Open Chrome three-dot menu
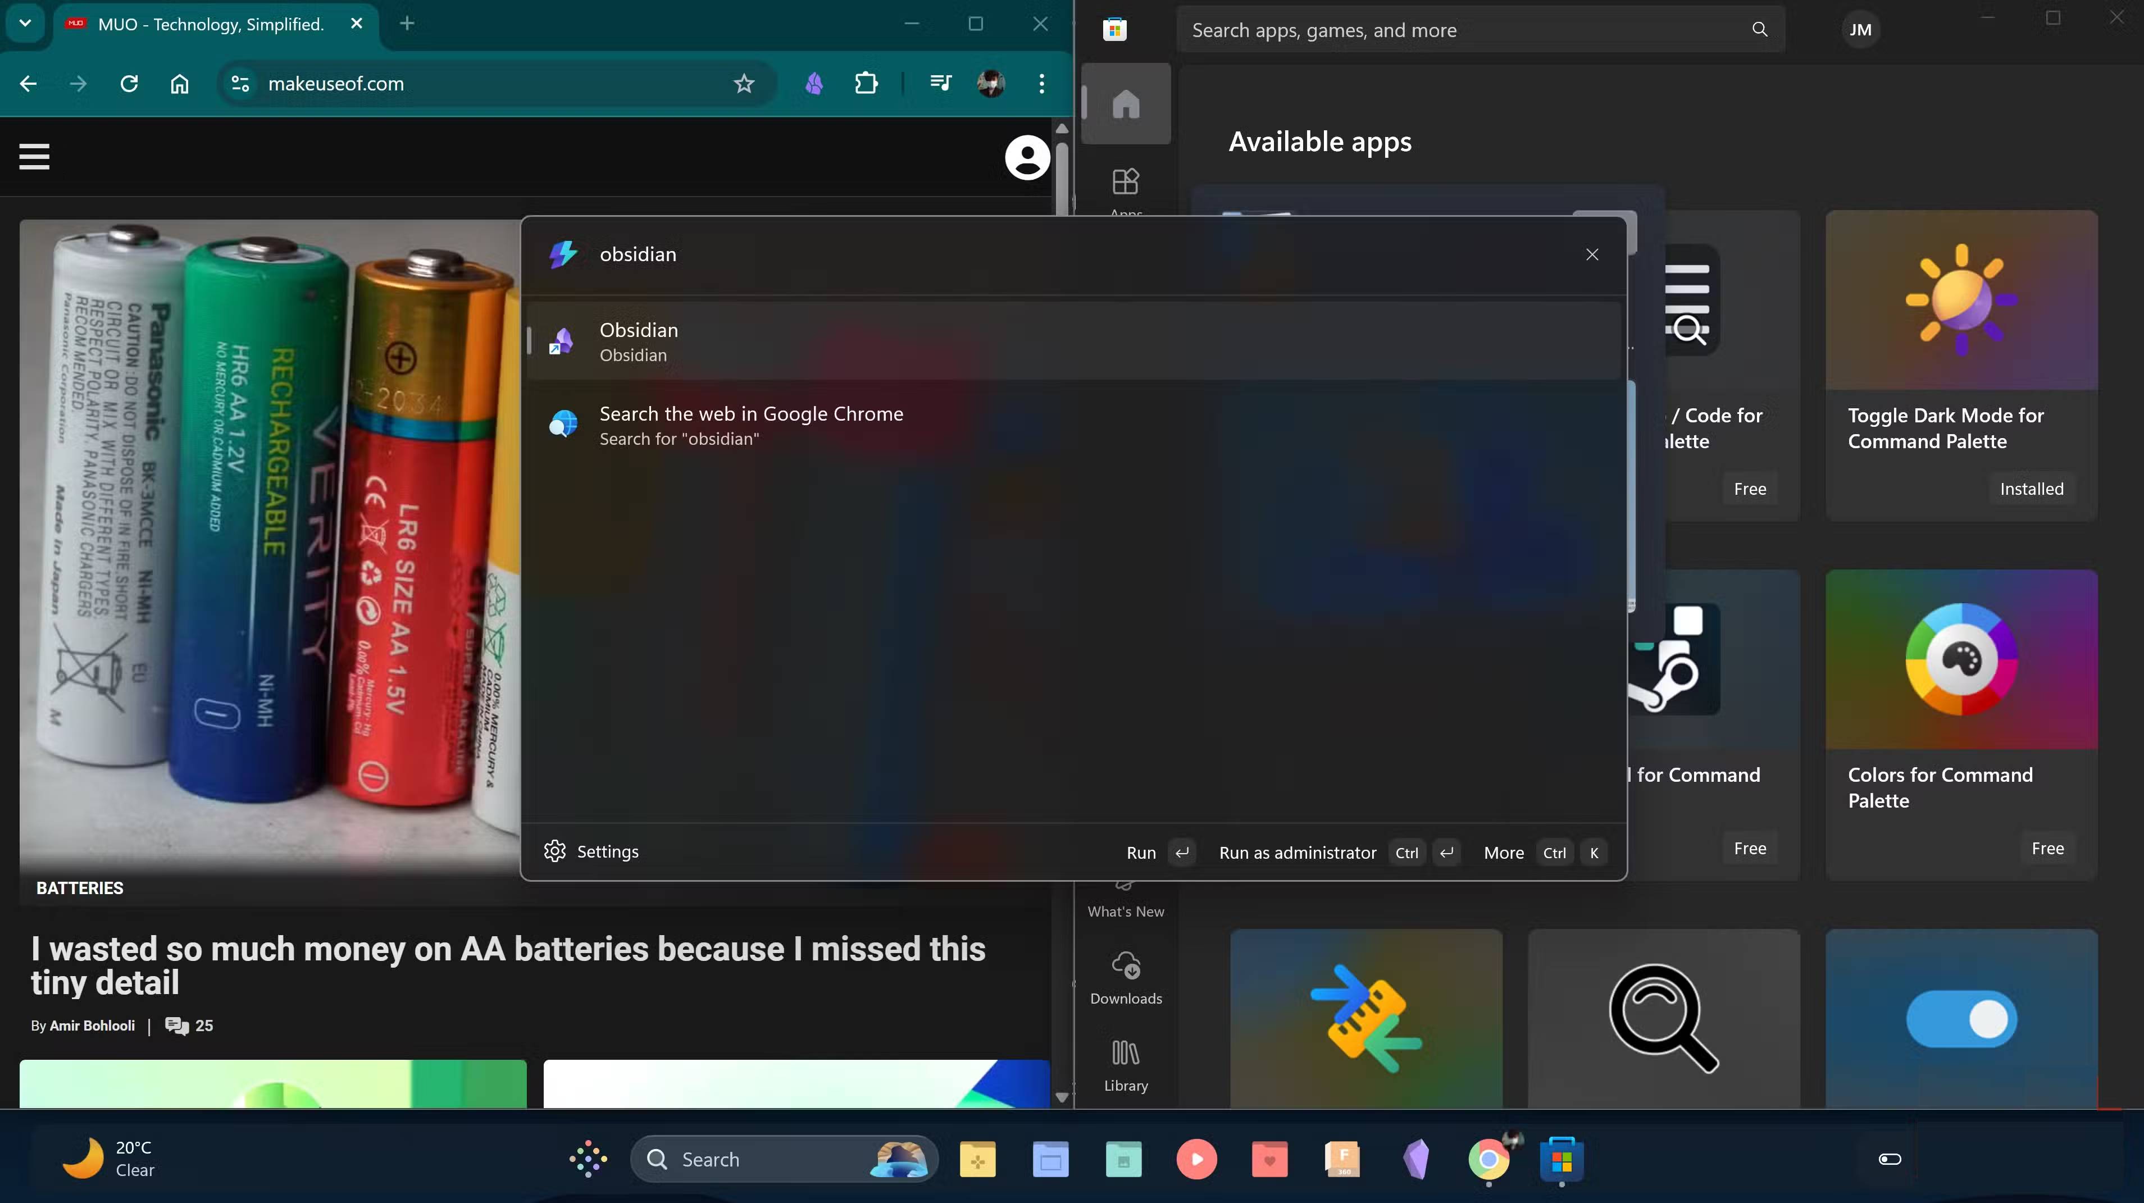This screenshot has height=1203, width=2144. coord(1041,83)
